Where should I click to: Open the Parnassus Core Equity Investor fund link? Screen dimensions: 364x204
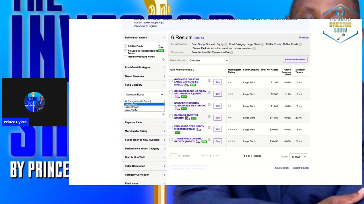coord(189,128)
